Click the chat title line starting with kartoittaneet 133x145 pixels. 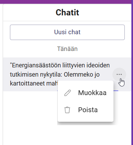point(34,83)
